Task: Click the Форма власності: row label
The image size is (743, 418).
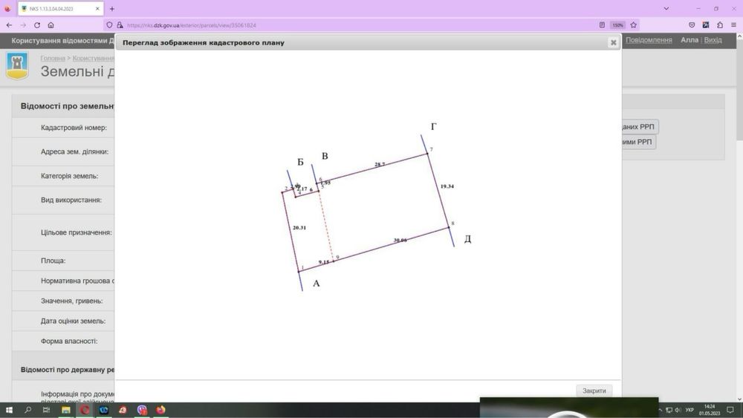Action: click(x=68, y=341)
